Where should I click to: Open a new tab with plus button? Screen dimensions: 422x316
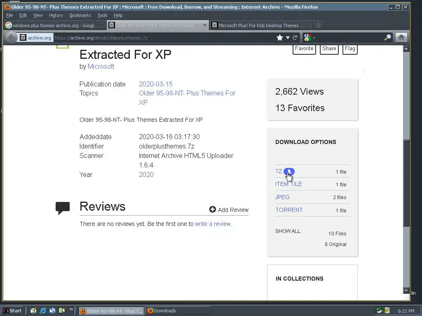pos(318,25)
